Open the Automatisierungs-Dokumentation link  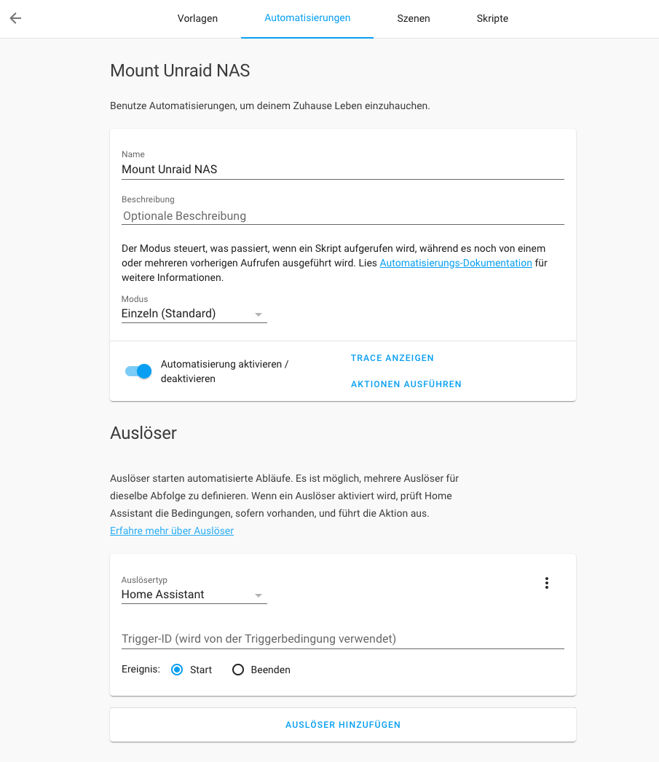coord(455,263)
